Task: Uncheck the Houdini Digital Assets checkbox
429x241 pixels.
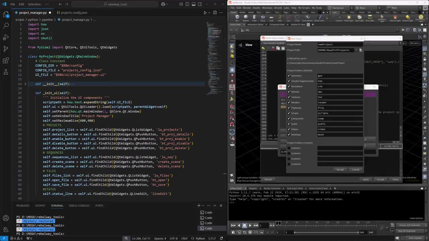Action: (289, 81)
